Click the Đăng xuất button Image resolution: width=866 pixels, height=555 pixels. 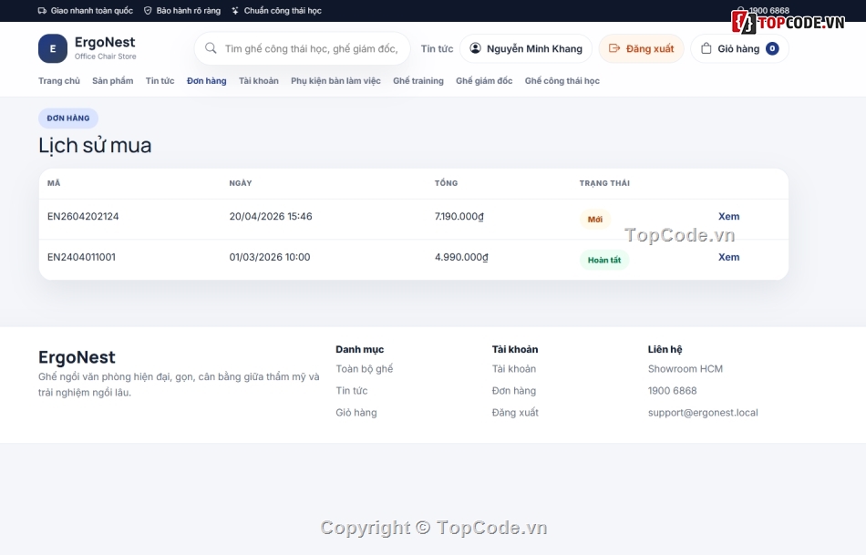[641, 48]
